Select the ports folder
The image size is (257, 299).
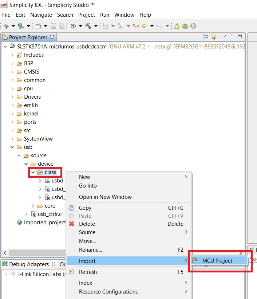click(30, 122)
